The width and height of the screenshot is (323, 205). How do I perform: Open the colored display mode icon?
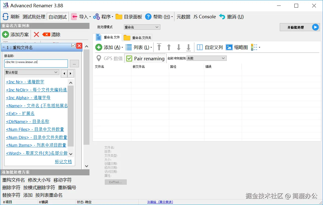pyautogui.click(x=254, y=47)
